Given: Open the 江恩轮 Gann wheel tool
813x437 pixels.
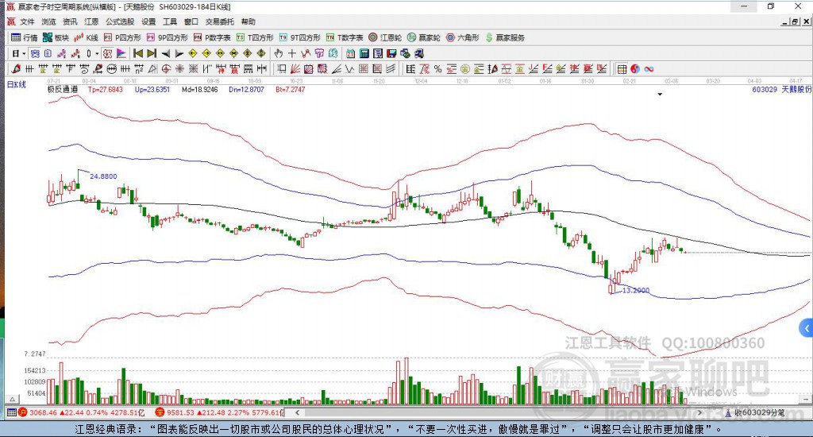Looking at the screenshot, I should click(x=385, y=37).
